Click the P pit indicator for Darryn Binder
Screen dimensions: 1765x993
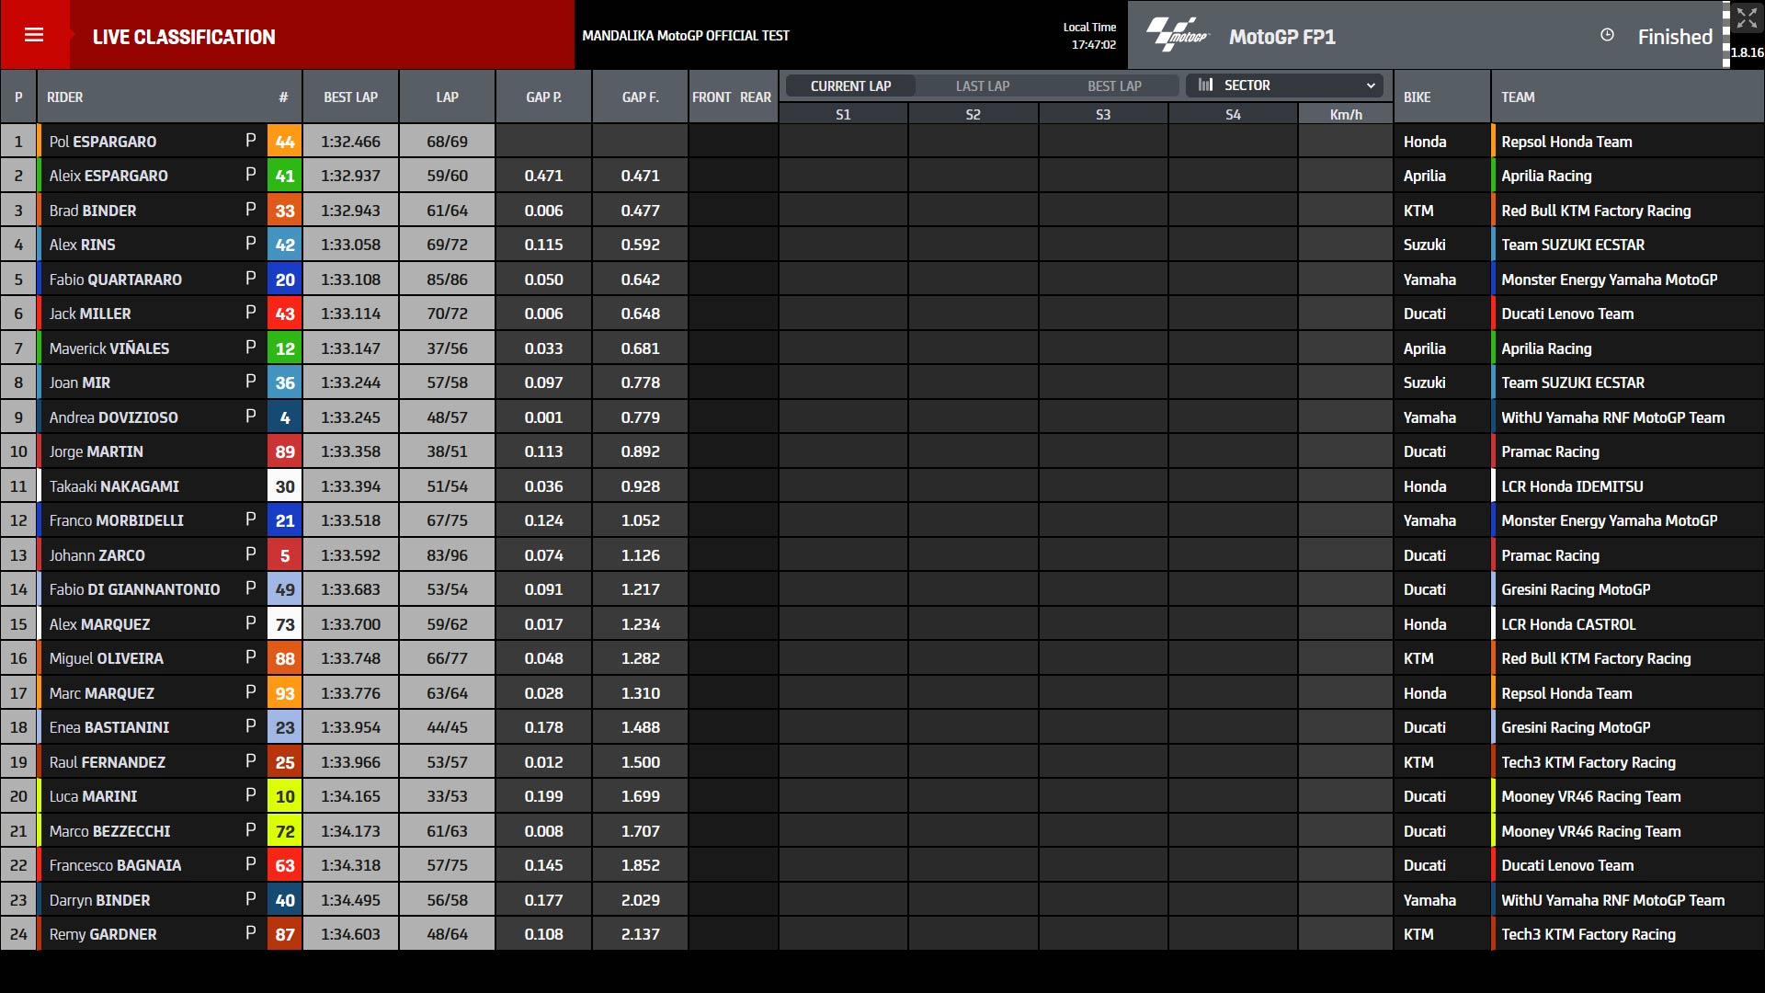click(250, 899)
